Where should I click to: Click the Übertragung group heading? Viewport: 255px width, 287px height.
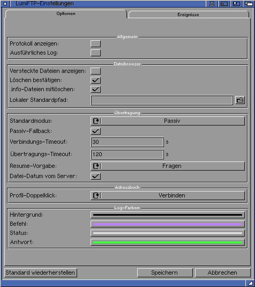(127, 113)
